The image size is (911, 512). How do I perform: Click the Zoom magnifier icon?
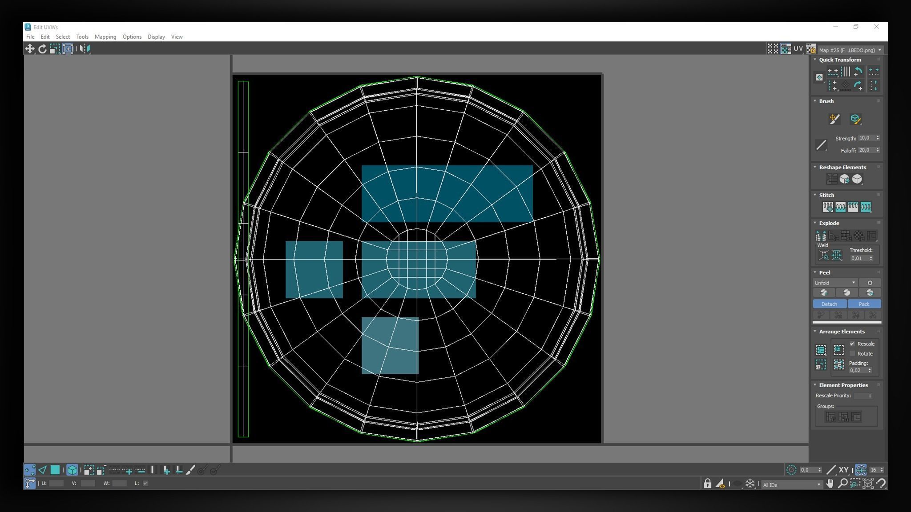tap(842, 484)
